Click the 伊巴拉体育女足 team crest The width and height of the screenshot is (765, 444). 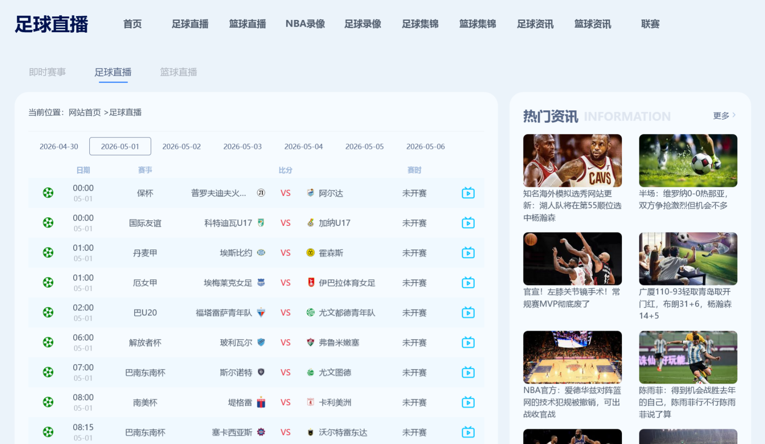point(311,282)
